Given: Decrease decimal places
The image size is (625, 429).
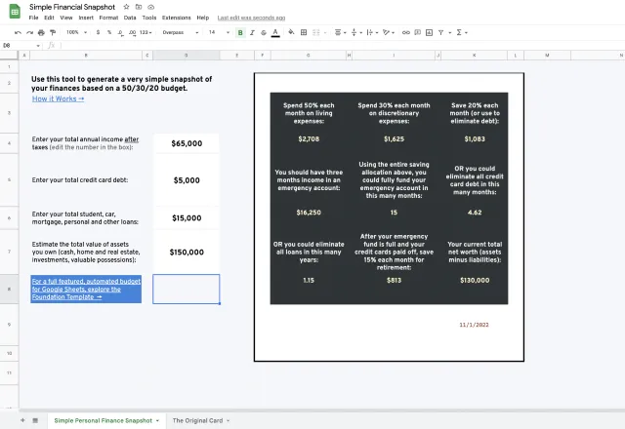Looking at the screenshot, I should click(x=120, y=32).
